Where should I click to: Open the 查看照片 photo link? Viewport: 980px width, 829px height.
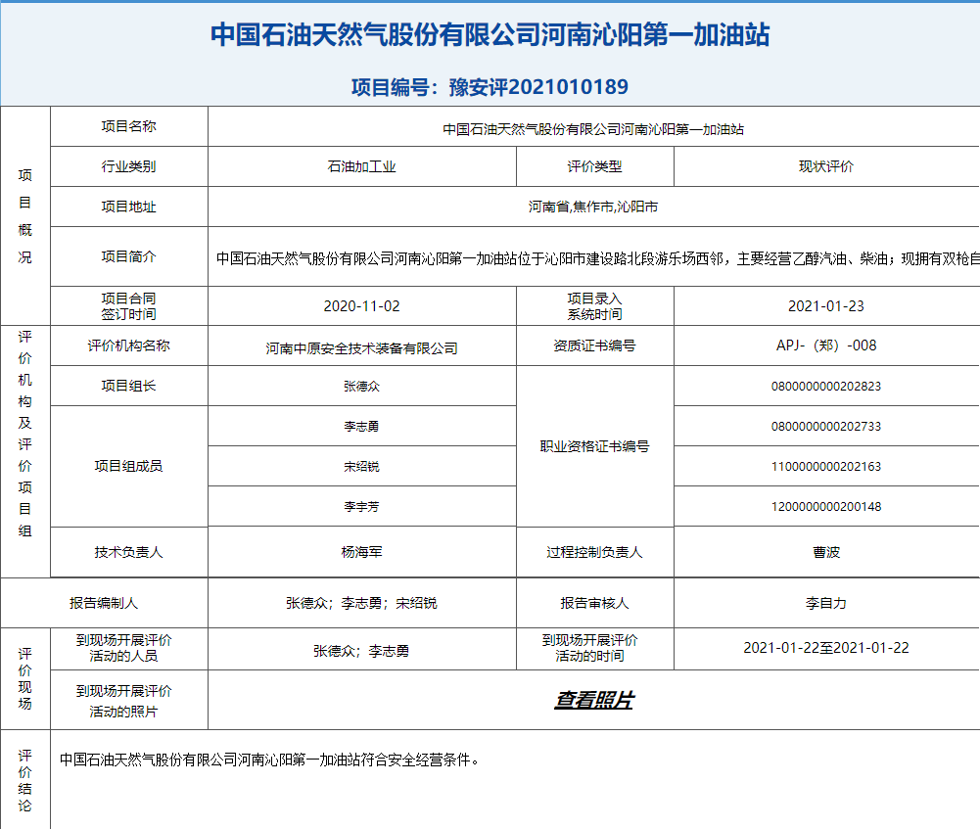(593, 700)
